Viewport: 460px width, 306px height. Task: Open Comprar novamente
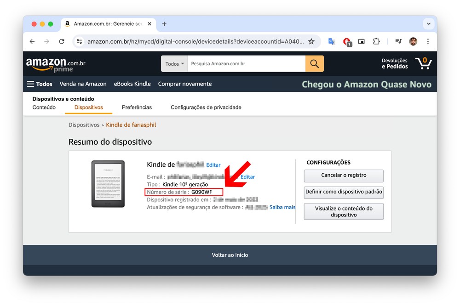(185, 84)
